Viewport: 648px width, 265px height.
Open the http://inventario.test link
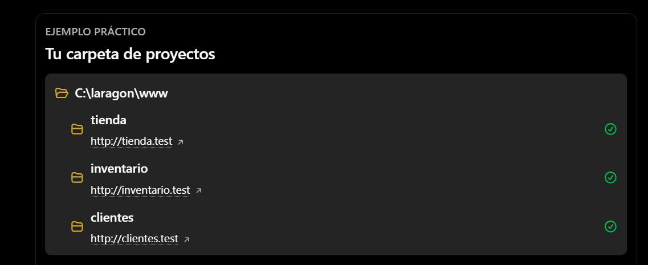[140, 190]
